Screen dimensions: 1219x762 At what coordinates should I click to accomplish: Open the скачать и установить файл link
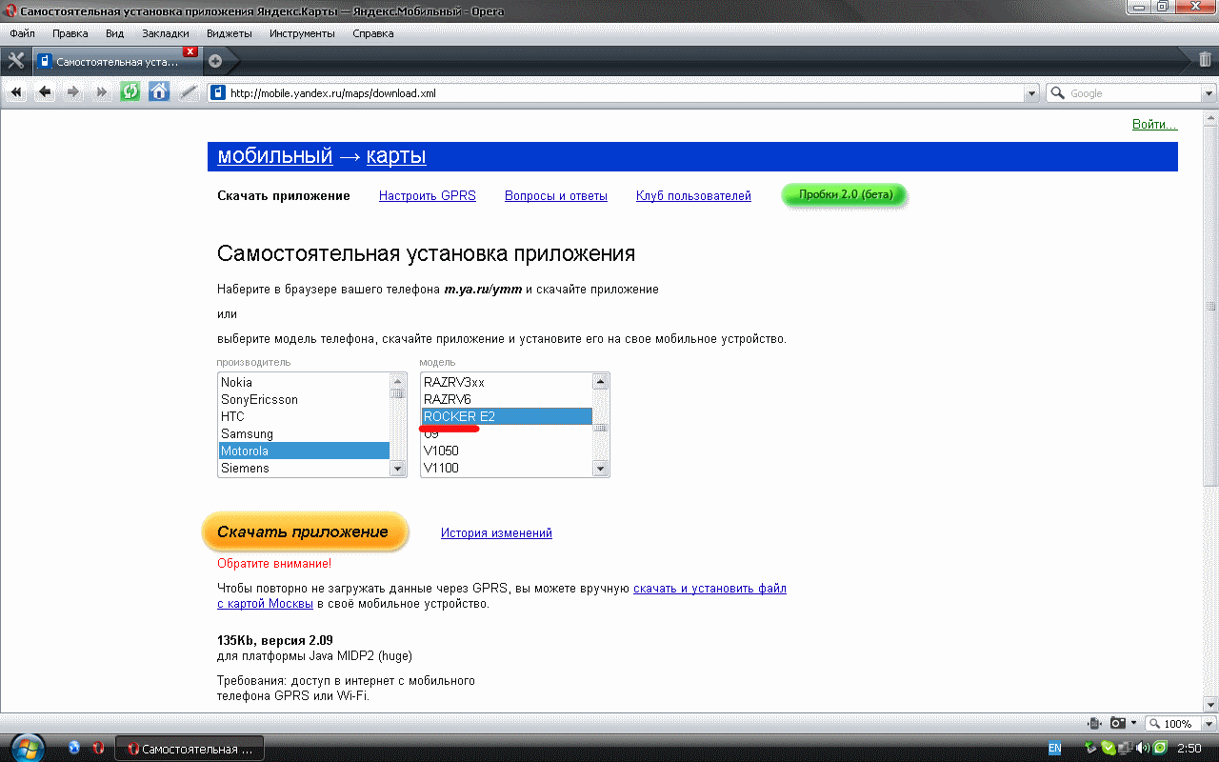coord(709,589)
